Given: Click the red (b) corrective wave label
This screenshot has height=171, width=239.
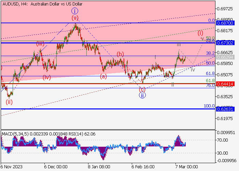Looking at the screenshot, I should pyautogui.click(x=120, y=54).
